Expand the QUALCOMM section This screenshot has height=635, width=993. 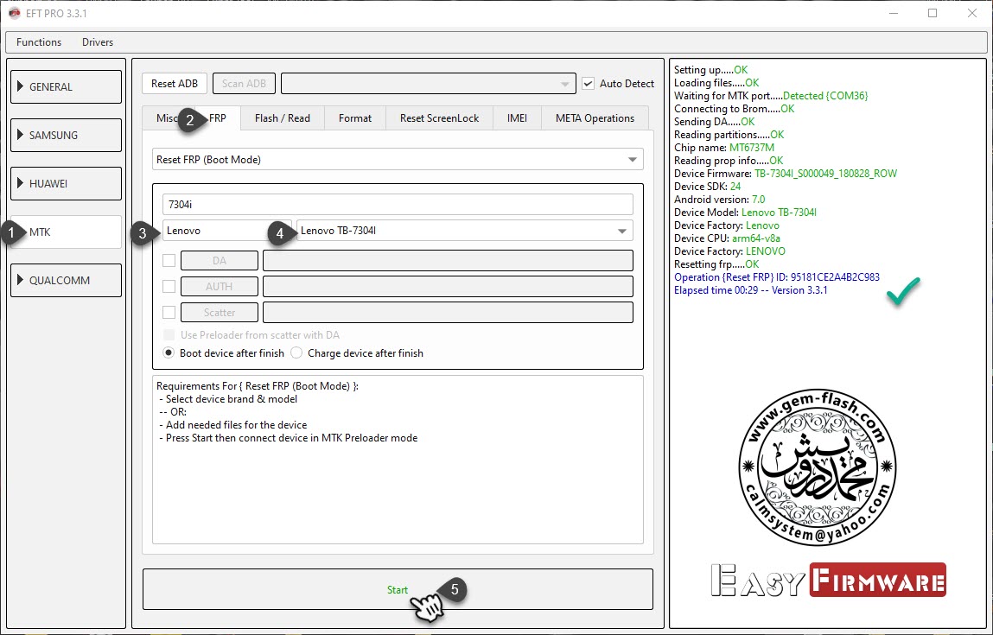click(66, 281)
